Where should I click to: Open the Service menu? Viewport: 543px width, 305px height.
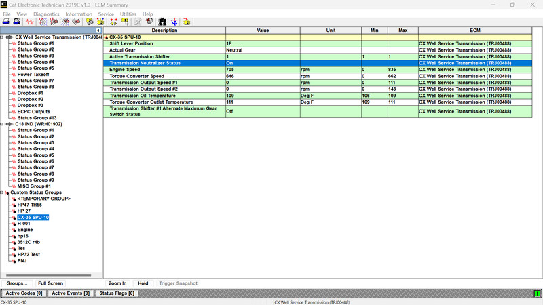[x=106, y=14]
